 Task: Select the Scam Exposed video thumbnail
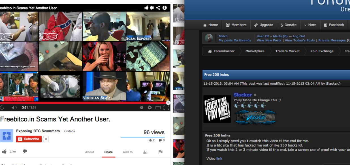pyautogui.click(x=148, y=26)
